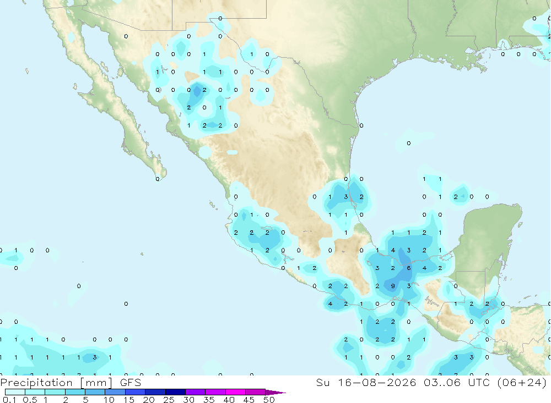Select the "(06+24)" forecast run text
The width and height of the screenshot is (551, 403).
(522, 383)
